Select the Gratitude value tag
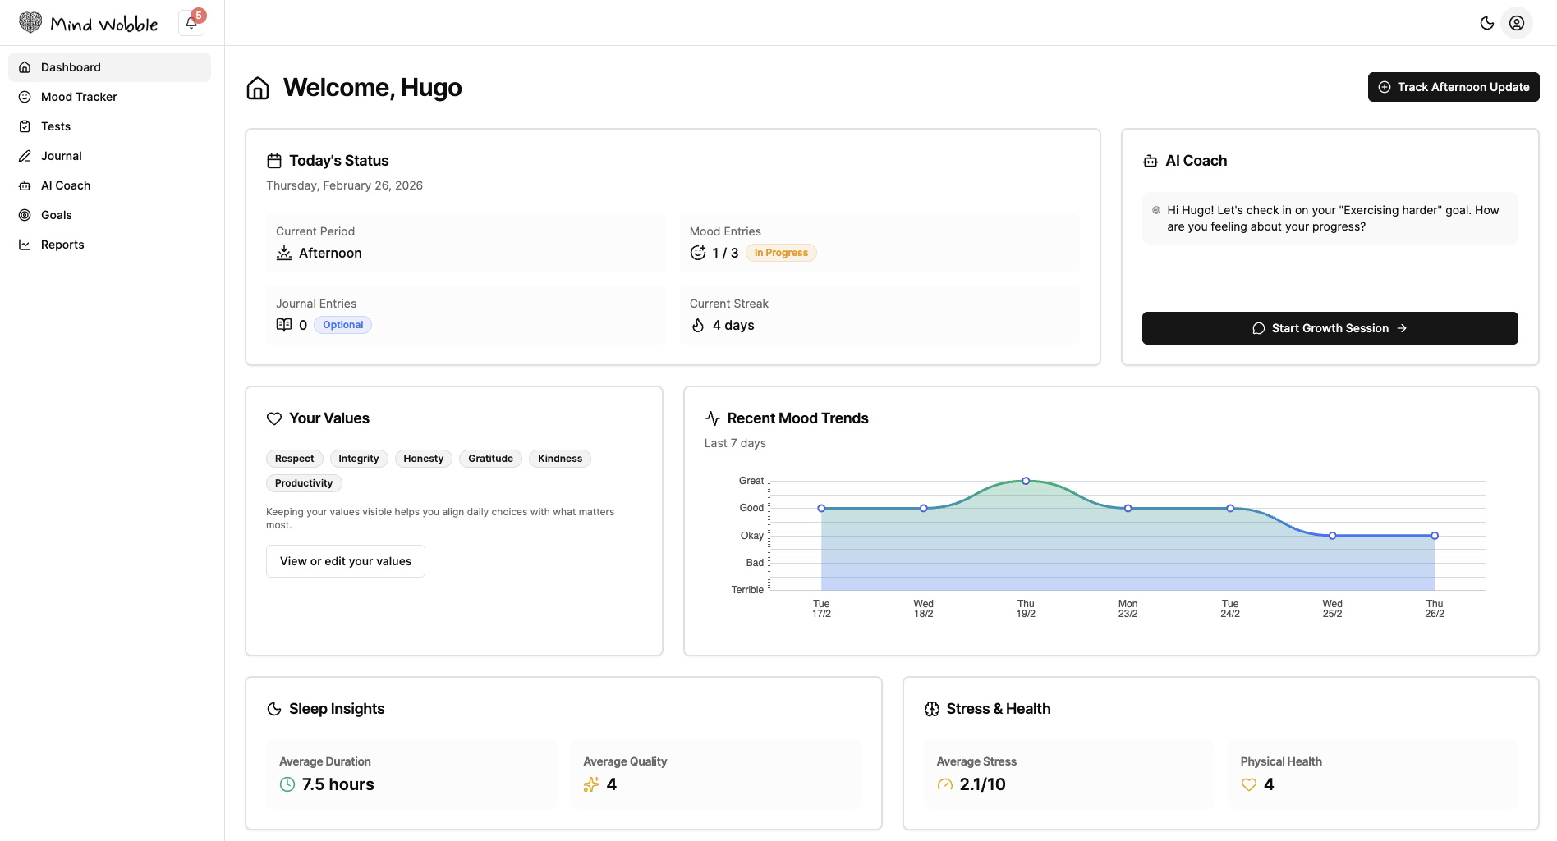The width and height of the screenshot is (1557, 841). (491, 459)
